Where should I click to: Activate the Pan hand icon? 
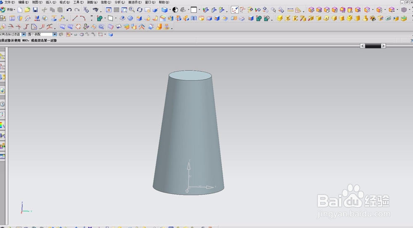147,10
